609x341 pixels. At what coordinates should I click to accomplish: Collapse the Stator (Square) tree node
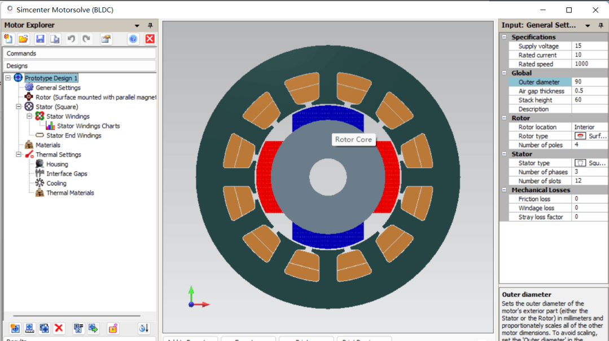click(19, 107)
